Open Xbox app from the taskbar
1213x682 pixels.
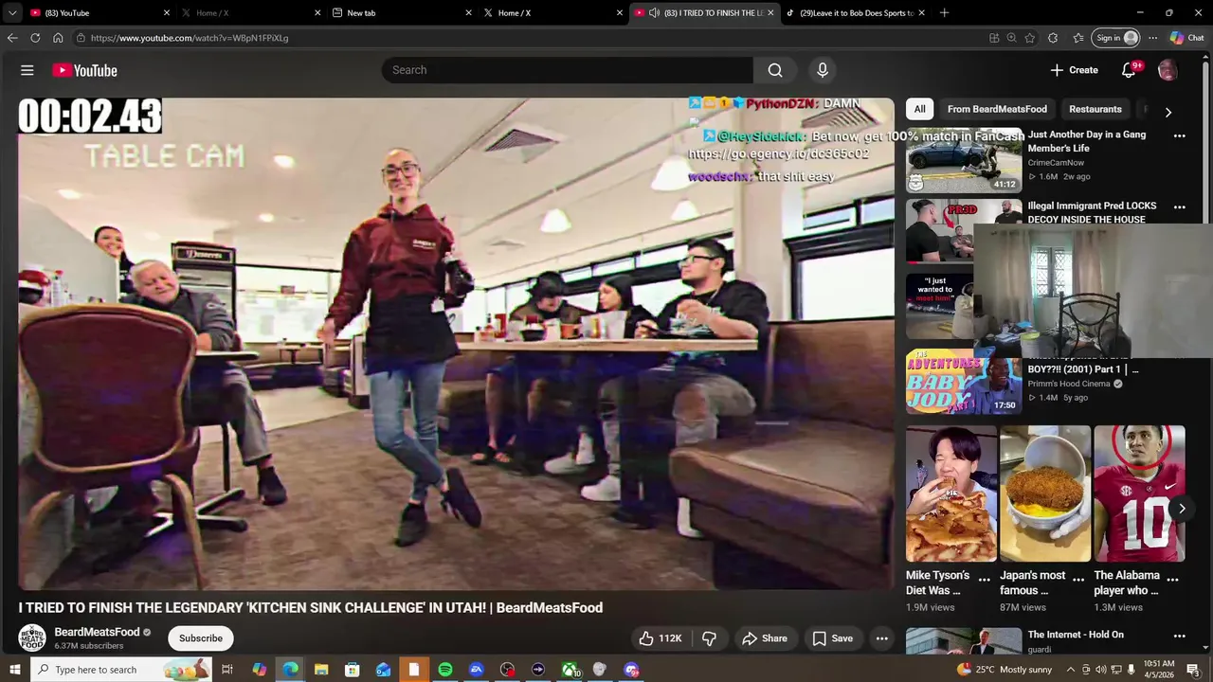click(x=570, y=670)
